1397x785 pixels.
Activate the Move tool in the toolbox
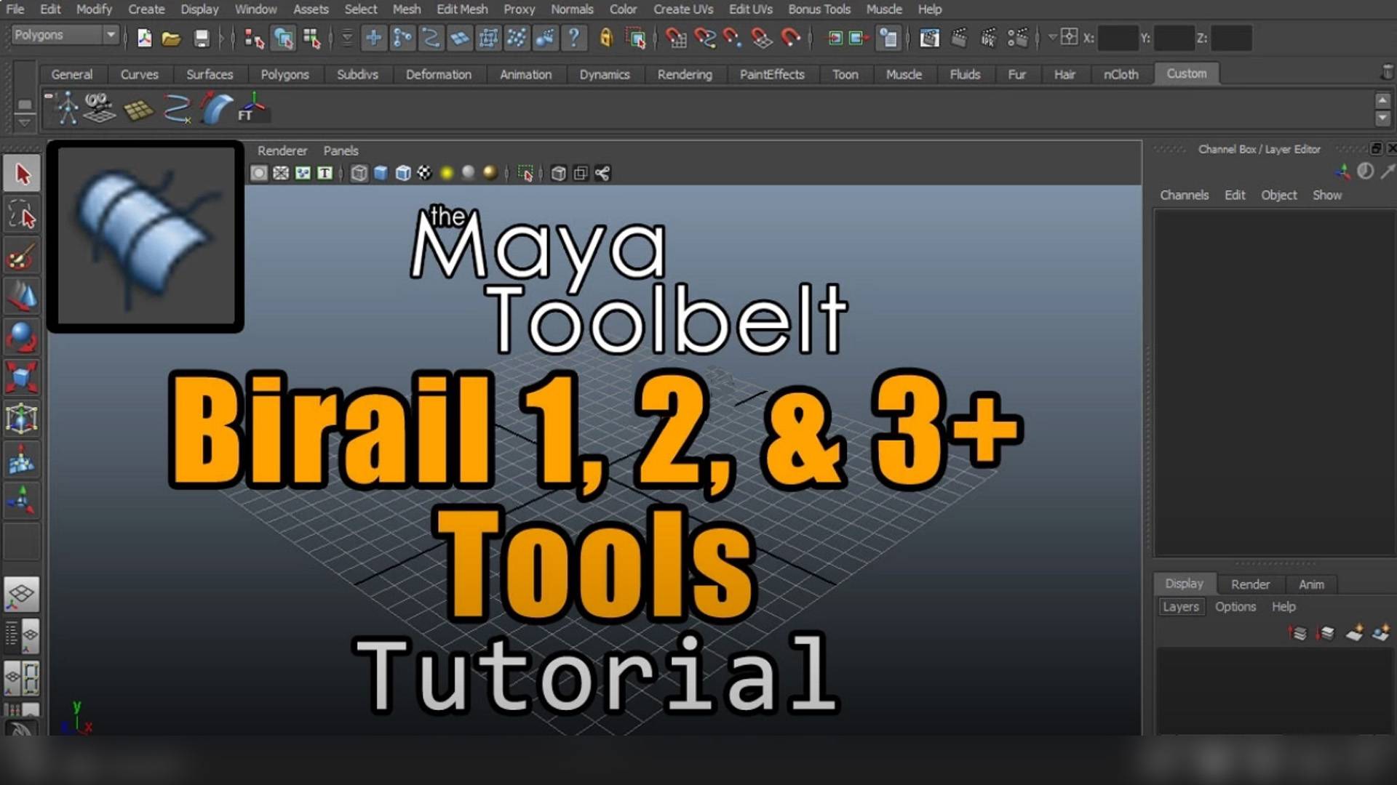pyautogui.click(x=22, y=297)
